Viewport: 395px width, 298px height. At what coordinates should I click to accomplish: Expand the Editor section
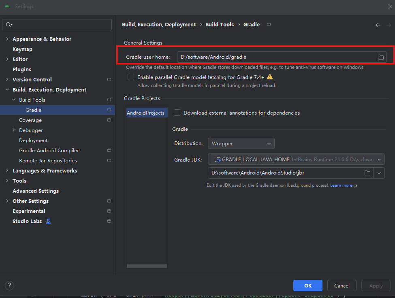(7, 59)
